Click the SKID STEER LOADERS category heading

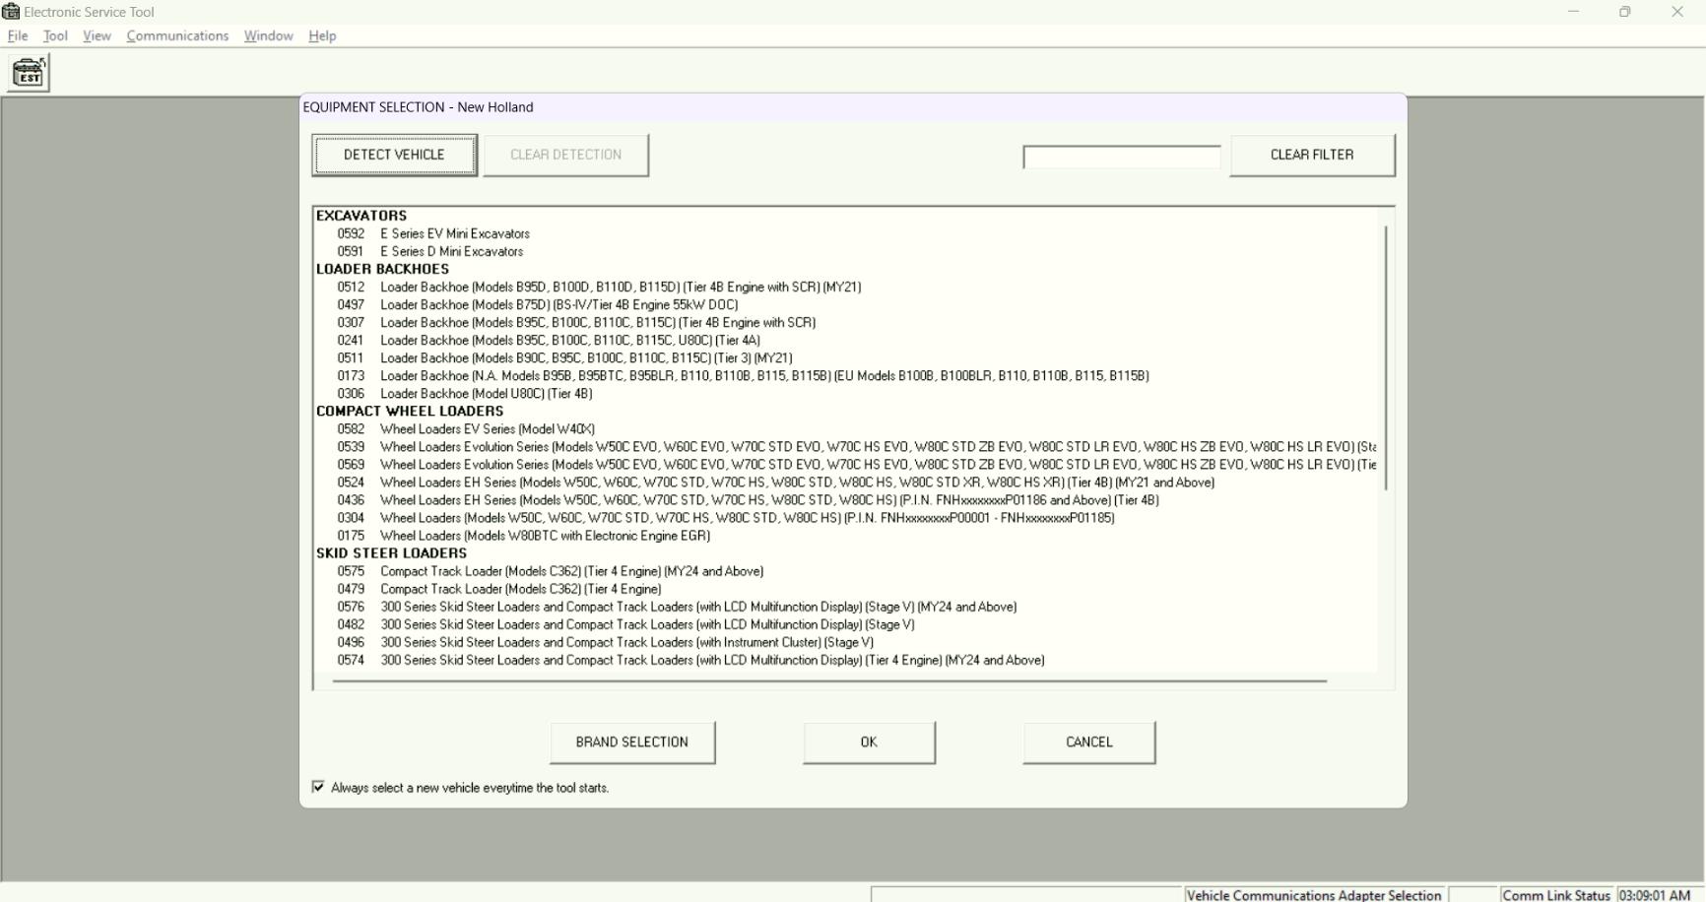(x=391, y=552)
